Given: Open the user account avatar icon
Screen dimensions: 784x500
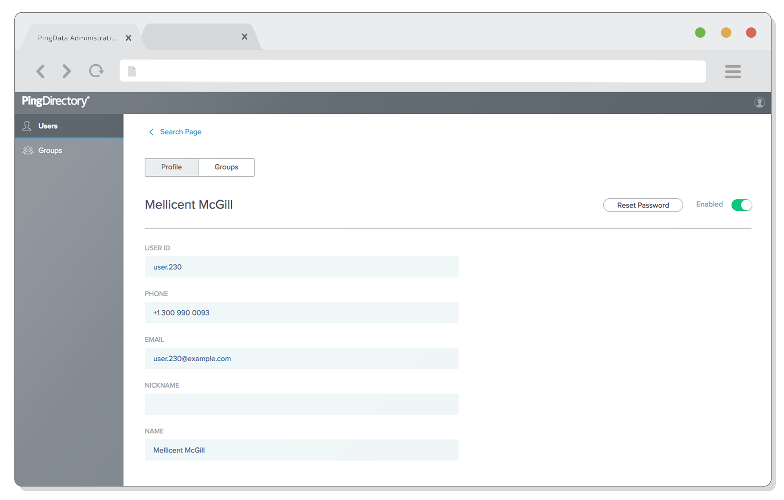Looking at the screenshot, I should click(x=759, y=102).
